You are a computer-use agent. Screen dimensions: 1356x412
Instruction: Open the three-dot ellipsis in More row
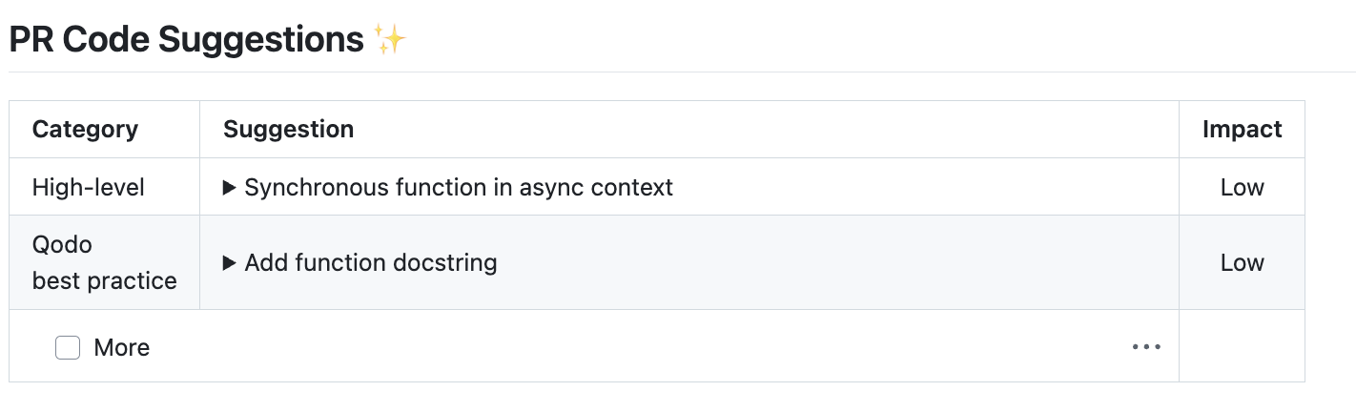[1146, 347]
